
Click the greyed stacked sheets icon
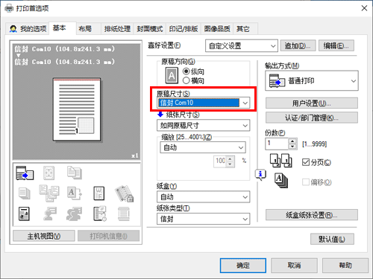click(x=25, y=193)
